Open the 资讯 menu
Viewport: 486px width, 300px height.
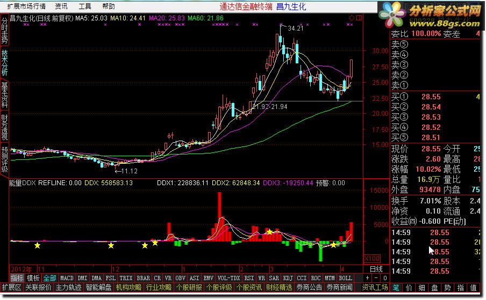[x=61, y=6]
